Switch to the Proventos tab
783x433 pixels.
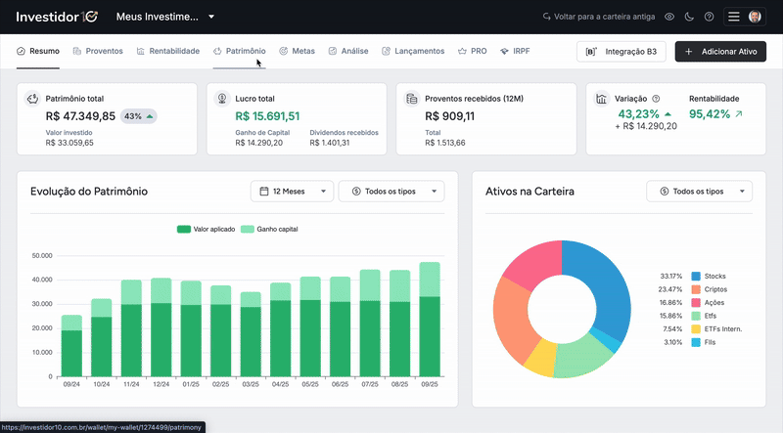point(98,51)
